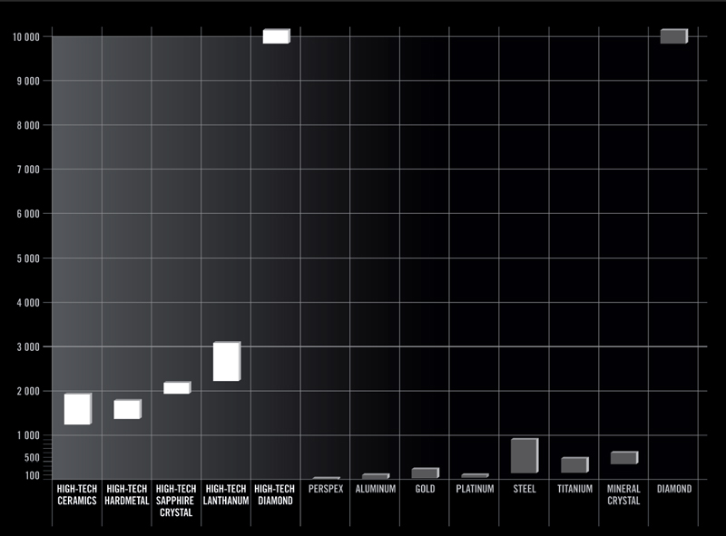This screenshot has height=536, width=726.
Task: Click the gray Titanium bar
Action: coord(574,464)
